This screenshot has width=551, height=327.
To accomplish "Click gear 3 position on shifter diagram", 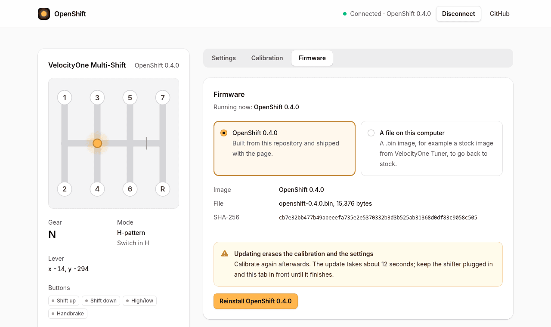I will click(97, 98).
